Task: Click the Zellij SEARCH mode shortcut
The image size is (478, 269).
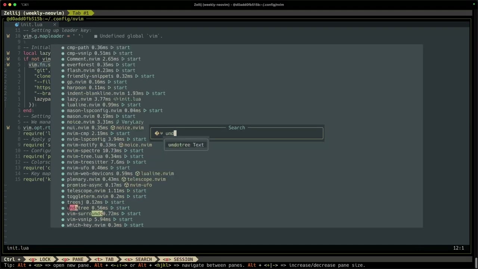Action: click(138, 259)
